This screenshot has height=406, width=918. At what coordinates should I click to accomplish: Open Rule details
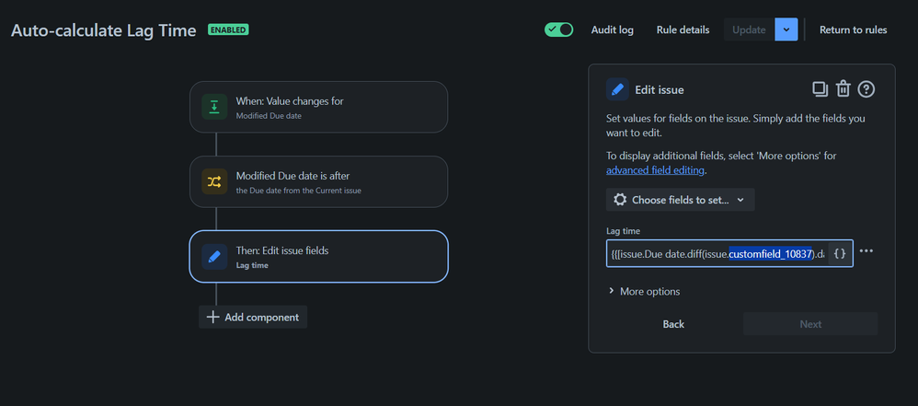point(683,29)
